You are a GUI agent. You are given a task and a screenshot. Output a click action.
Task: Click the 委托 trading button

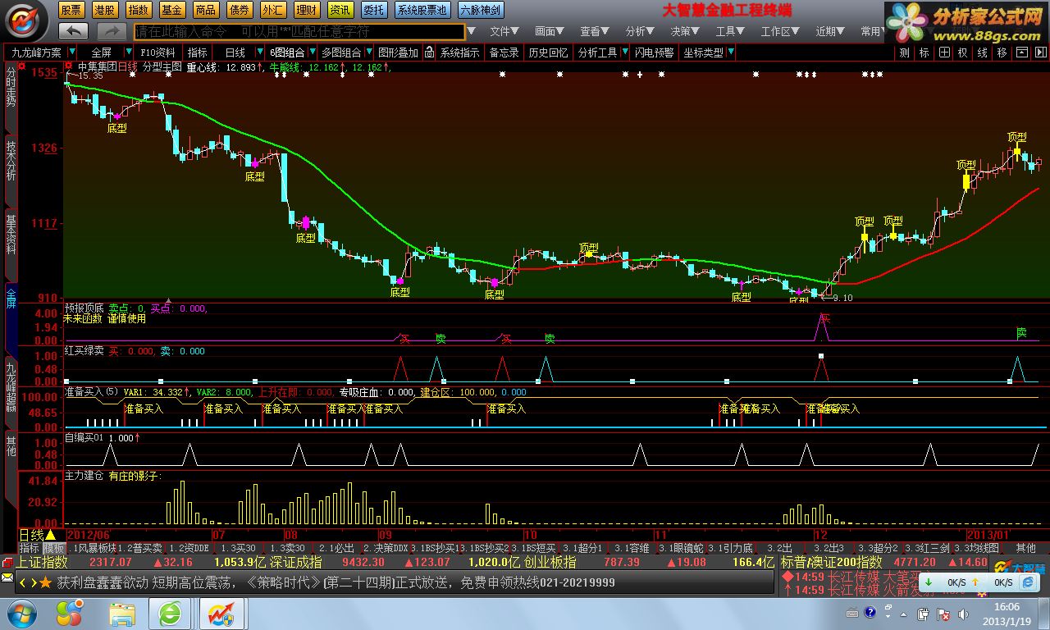[374, 10]
